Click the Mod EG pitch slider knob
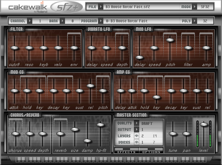This screenshot has width=222, height=165. click(103, 91)
